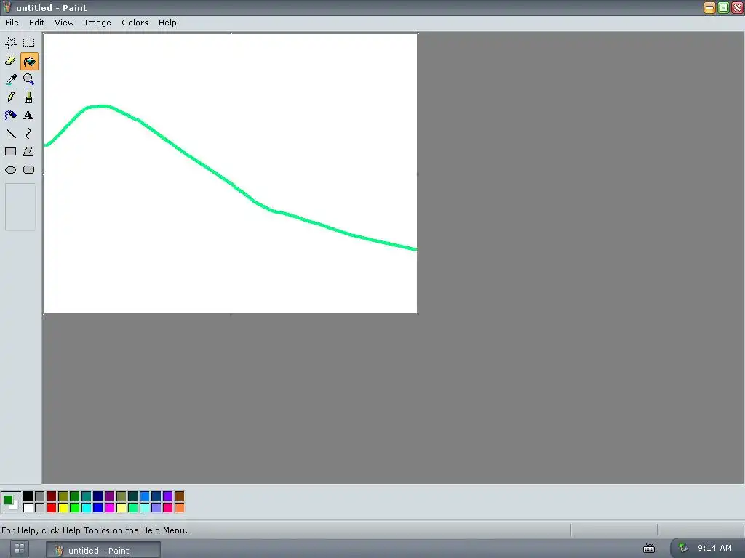
Task: Maximize the Paint window
Action: [723, 7]
